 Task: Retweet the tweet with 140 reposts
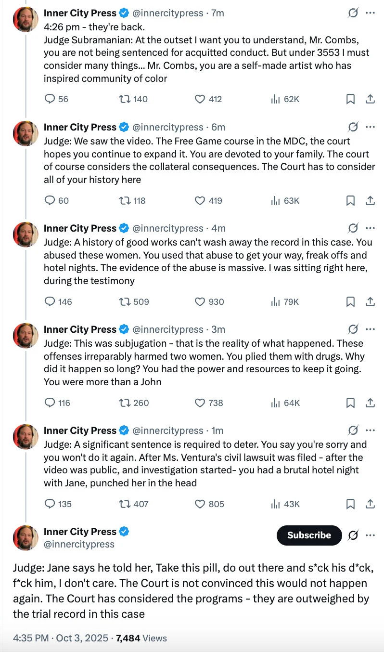pos(124,99)
